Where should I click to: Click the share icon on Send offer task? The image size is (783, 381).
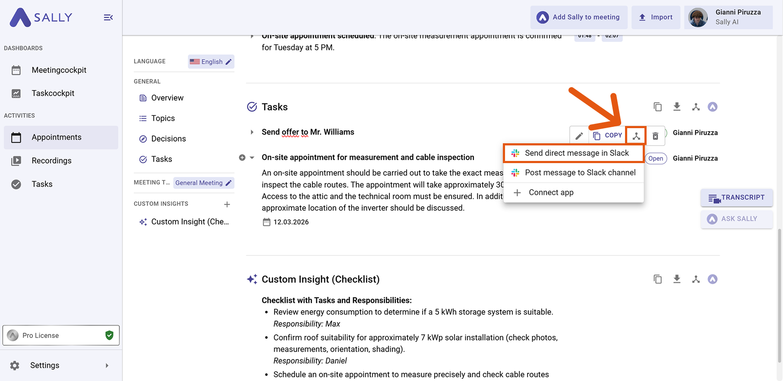tap(636, 136)
